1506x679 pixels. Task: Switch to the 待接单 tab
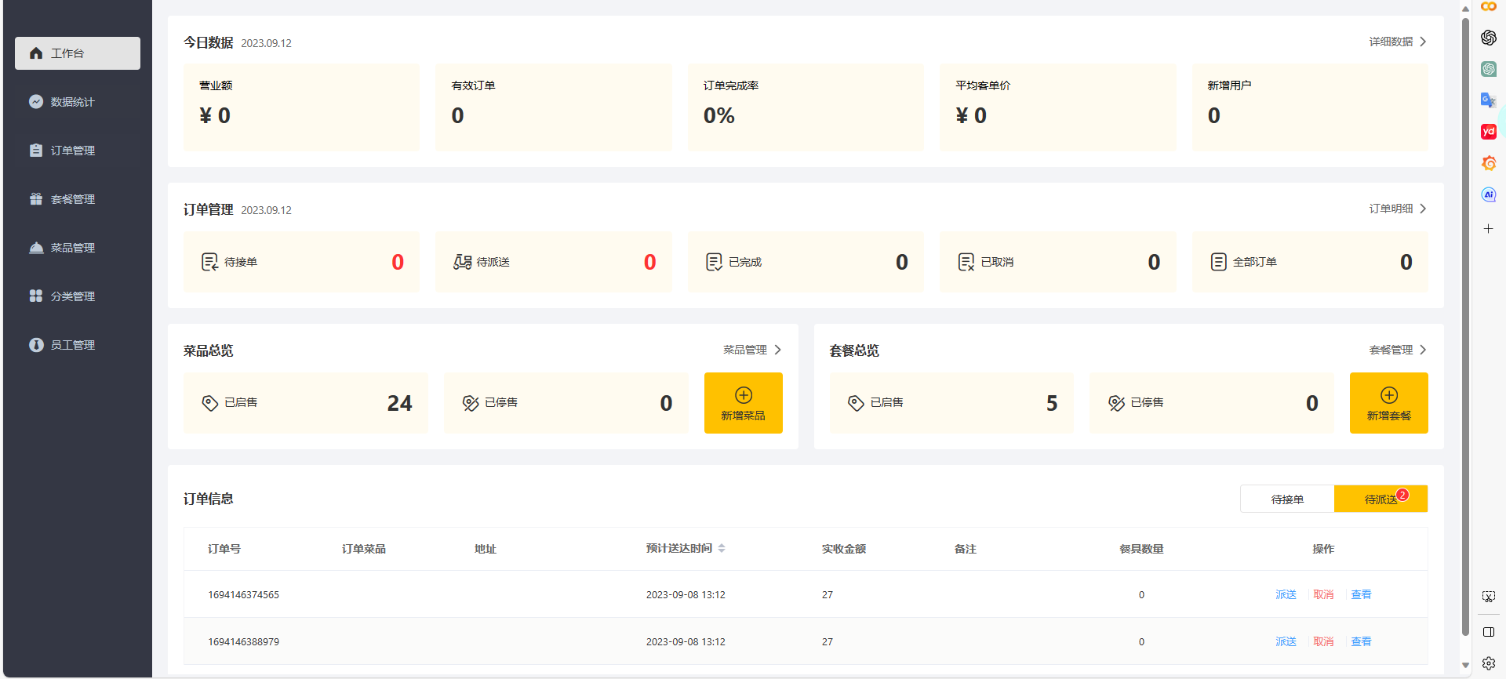pos(1287,499)
